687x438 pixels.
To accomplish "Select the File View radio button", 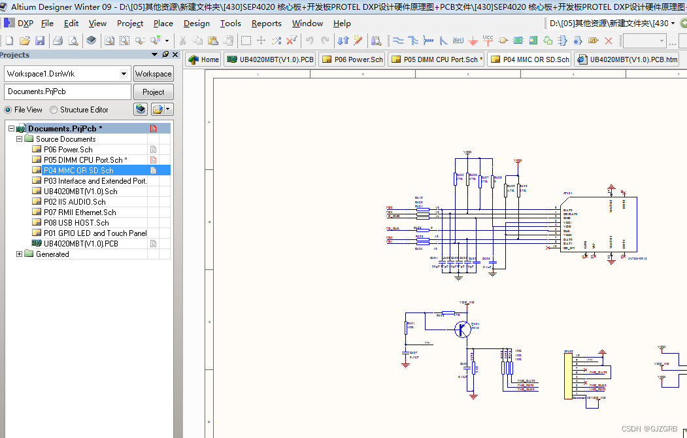I will click(x=8, y=110).
